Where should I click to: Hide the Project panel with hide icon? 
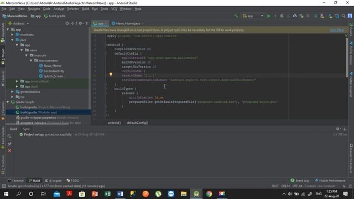(87, 23)
